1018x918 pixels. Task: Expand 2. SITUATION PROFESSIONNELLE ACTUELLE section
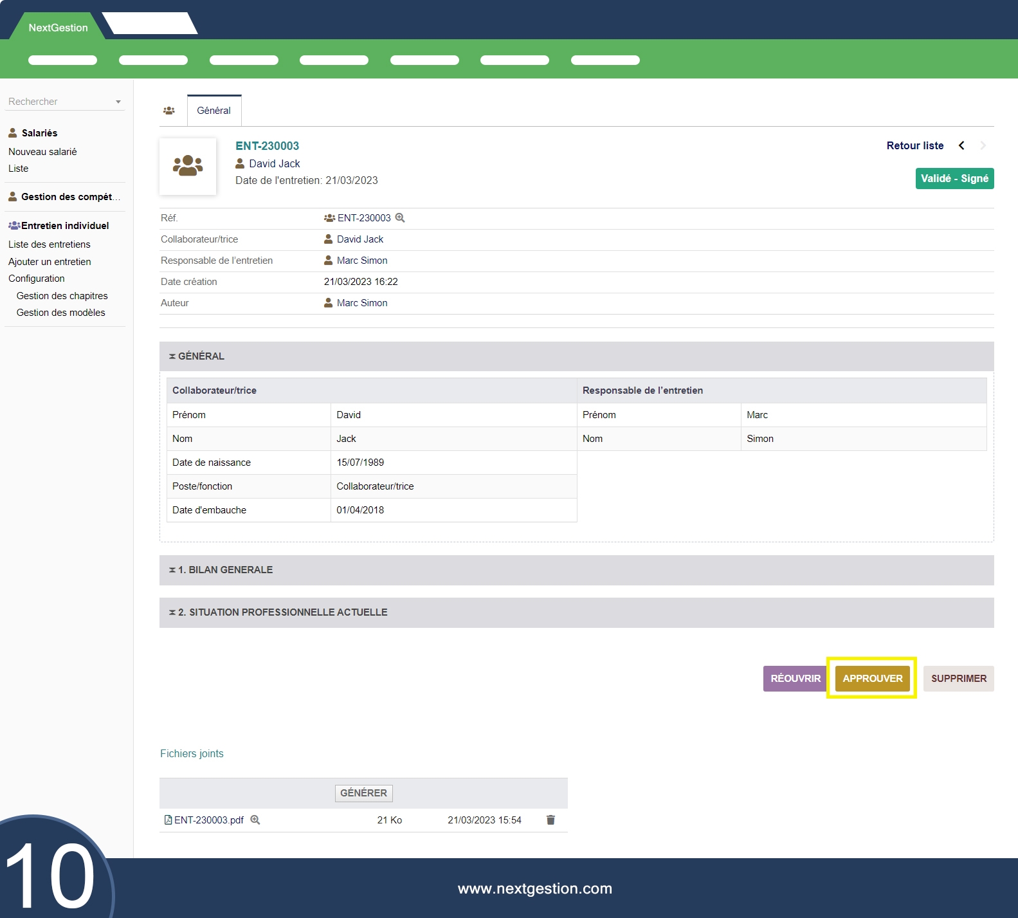(282, 612)
